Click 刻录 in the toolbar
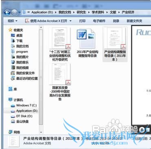The image size is (151, 149). (116, 21)
